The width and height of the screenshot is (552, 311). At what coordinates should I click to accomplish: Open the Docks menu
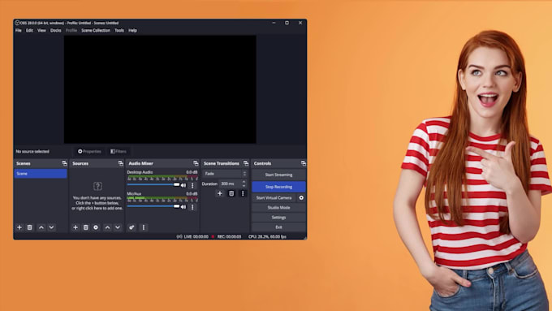point(56,31)
